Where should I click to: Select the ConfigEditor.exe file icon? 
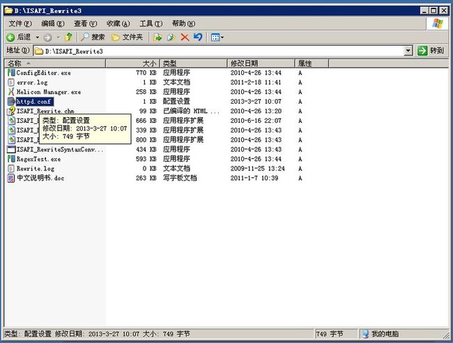point(11,73)
